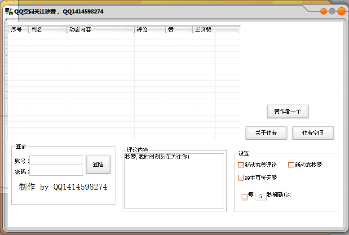Click the app icon in title bar
Screen dimensions: 349x235
click(9, 11)
